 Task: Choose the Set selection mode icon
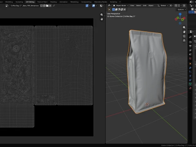coord(114,9)
